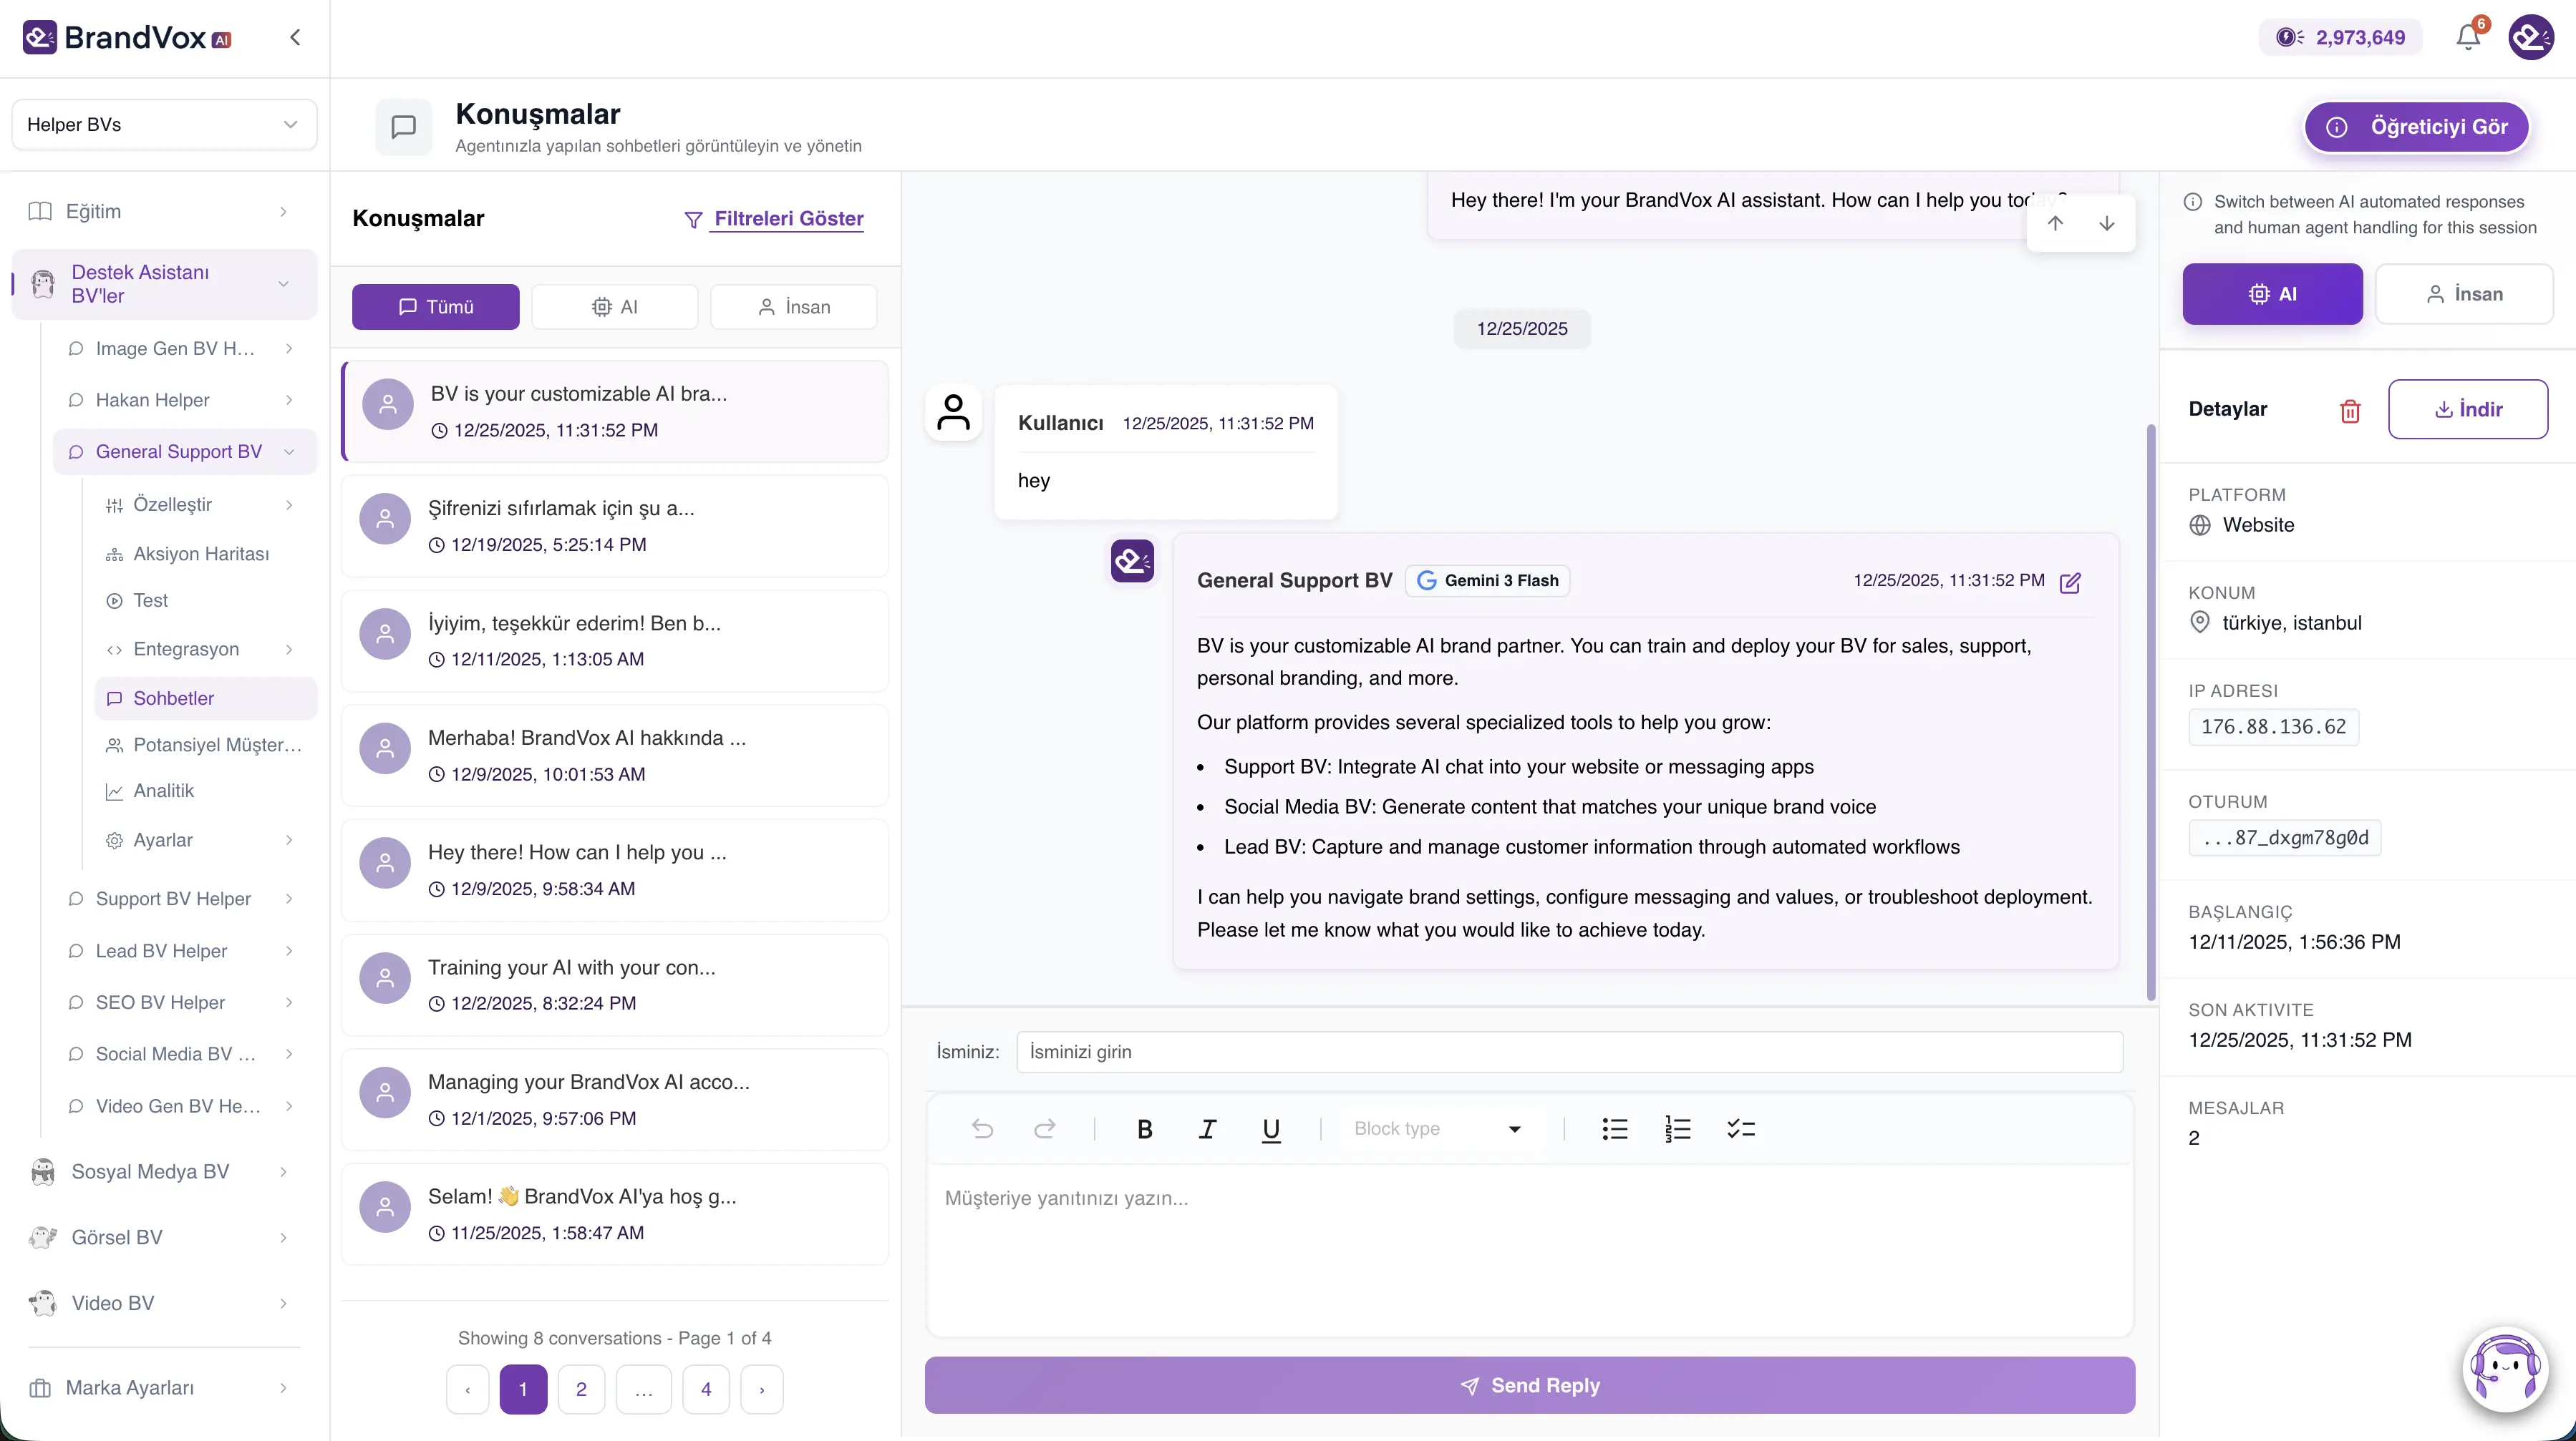Redo the edit in reply editor

[x=1044, y=1129]
